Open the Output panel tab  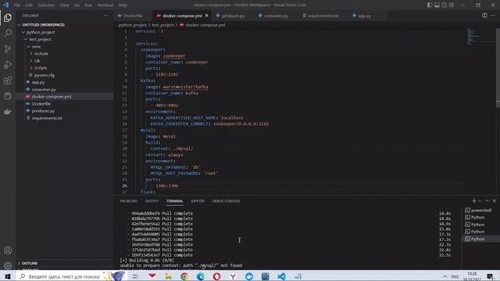(x=152, y=201)
